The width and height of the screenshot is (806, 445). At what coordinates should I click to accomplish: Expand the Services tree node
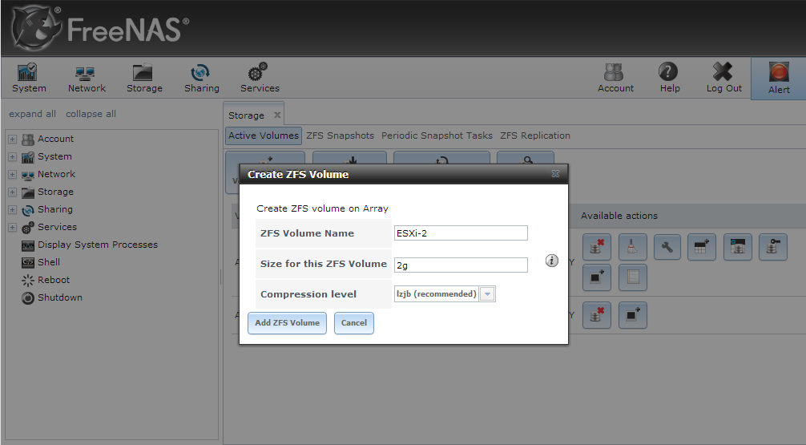(x=12, y=228)
